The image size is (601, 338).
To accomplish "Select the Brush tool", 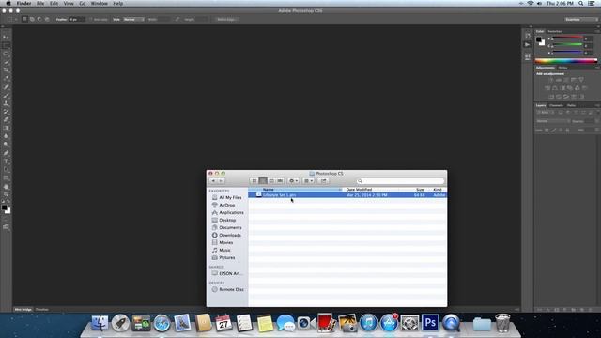I will click(x=6, y=96).
